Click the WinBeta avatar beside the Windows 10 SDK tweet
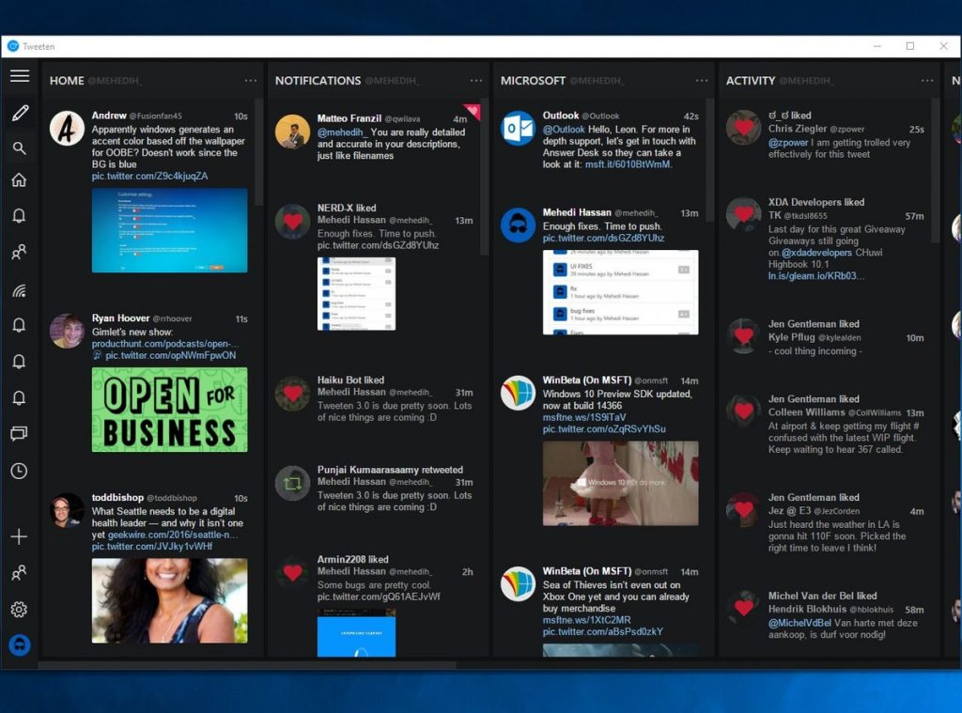Viewport: 962px width, 713px height. [518, 393]
